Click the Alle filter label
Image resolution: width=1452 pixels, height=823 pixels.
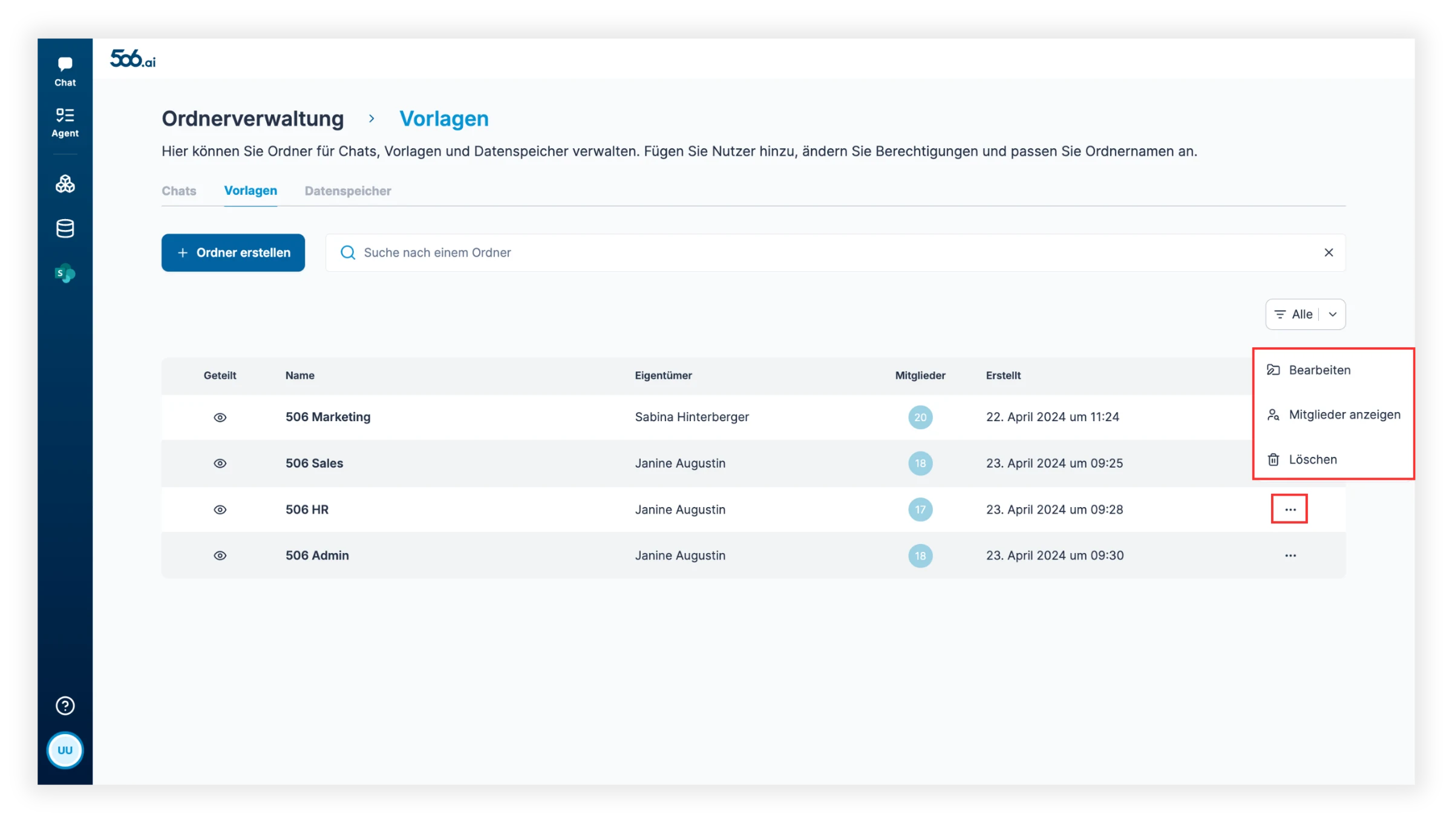click(x=1301, y=314)
